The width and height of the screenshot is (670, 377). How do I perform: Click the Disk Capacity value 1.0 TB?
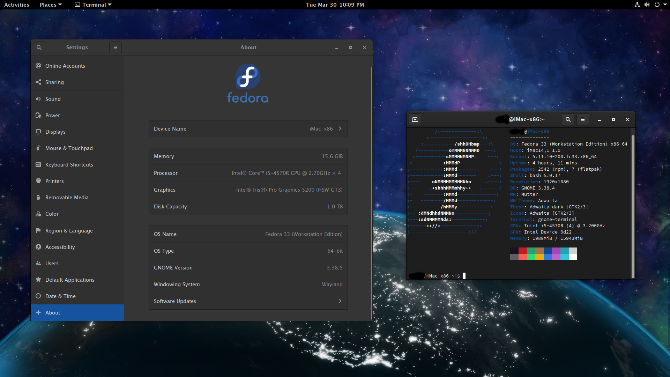335,207
